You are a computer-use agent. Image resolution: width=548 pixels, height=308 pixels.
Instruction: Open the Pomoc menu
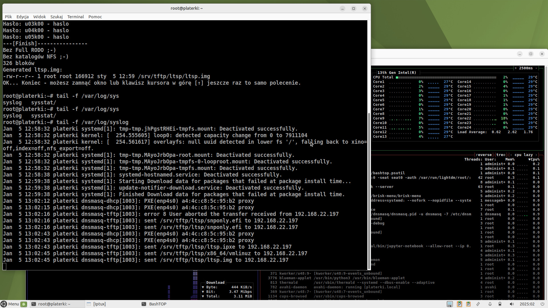(x=95, y=17)
